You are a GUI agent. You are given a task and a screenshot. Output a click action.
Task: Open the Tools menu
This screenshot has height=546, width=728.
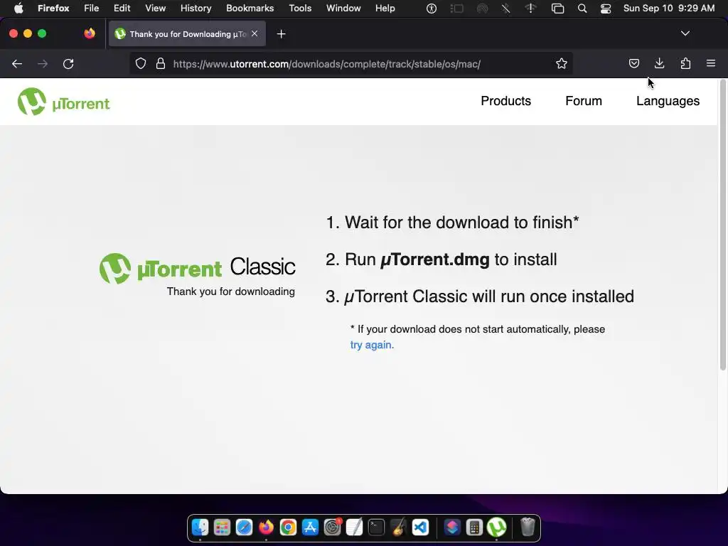[300, 9]
